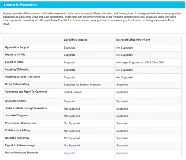The image size is (186, 160).
Task: Click Impress Not Supported for Record a Slideshow
Action: pos(72,138)
